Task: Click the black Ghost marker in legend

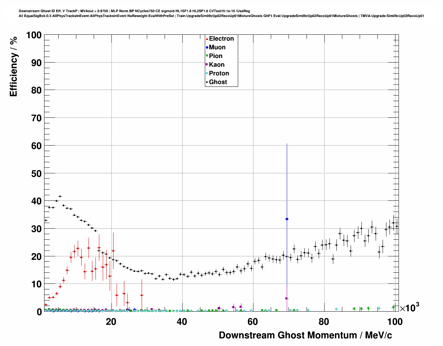Action: 207,82
